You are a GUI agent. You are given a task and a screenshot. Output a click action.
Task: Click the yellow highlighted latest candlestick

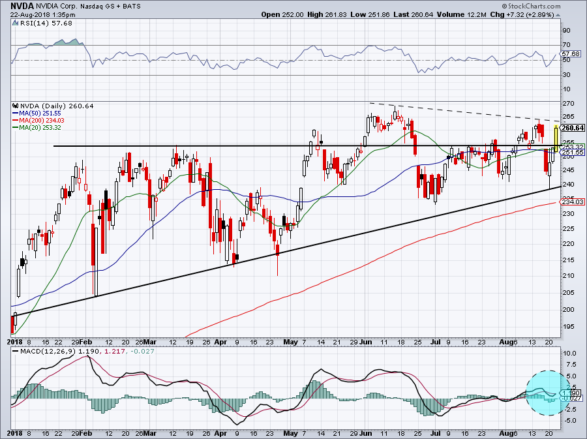click(556, 139)
